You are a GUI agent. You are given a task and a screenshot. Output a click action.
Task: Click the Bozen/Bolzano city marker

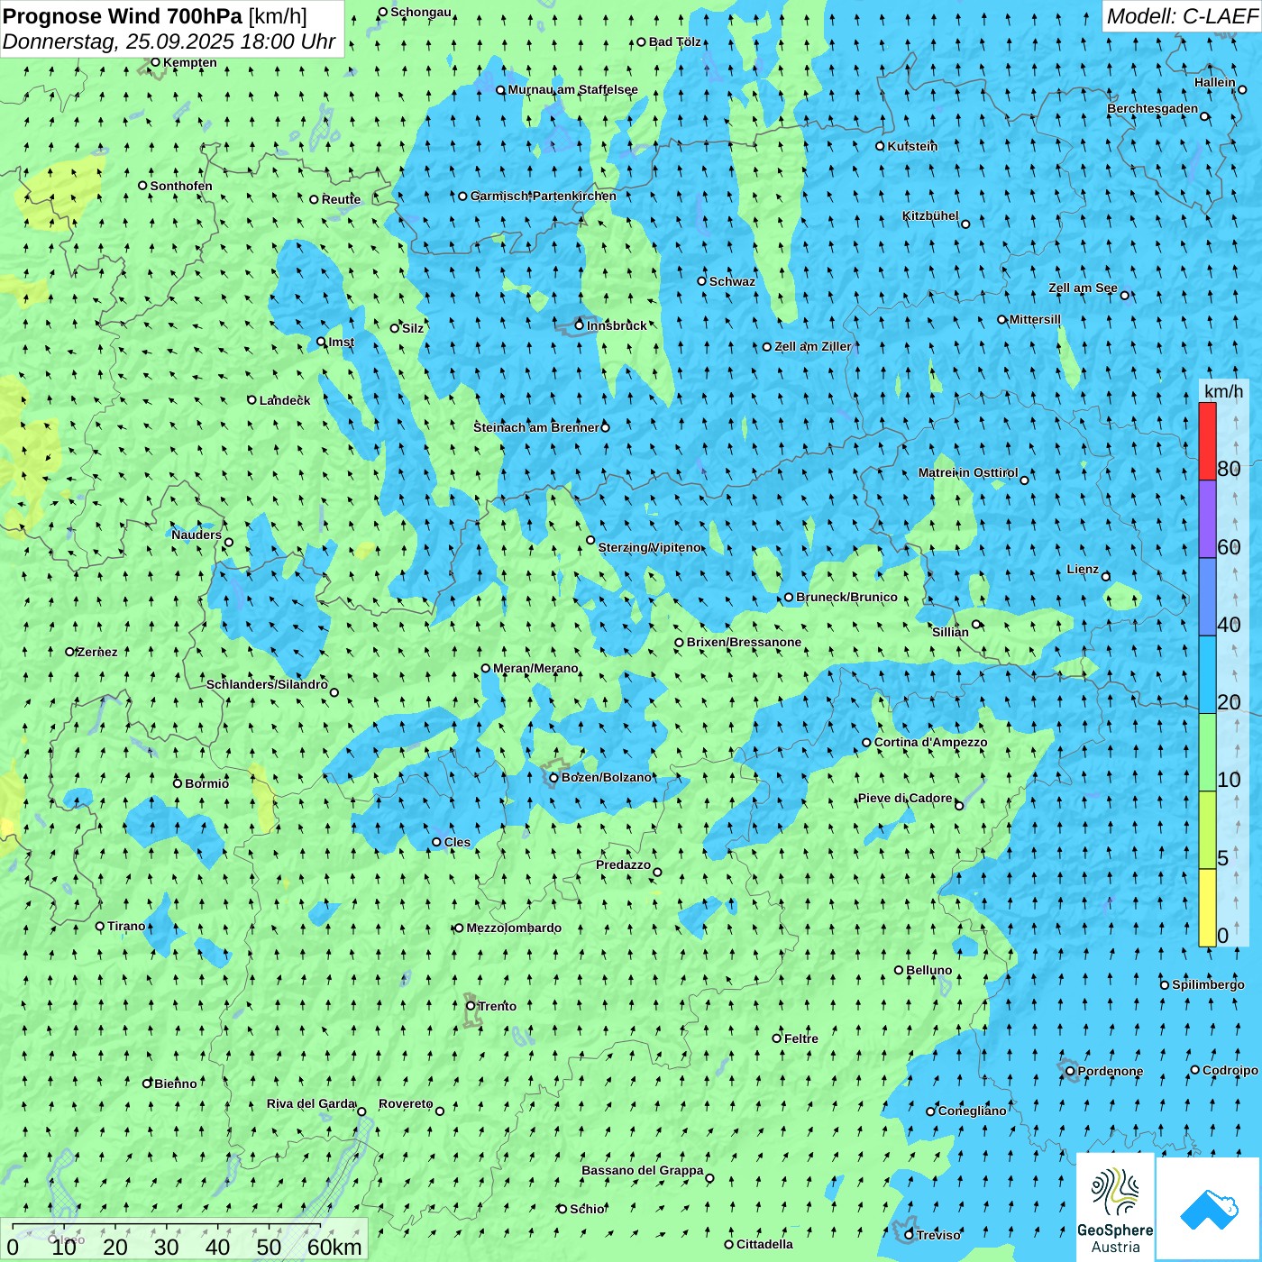tap(554, 778)
